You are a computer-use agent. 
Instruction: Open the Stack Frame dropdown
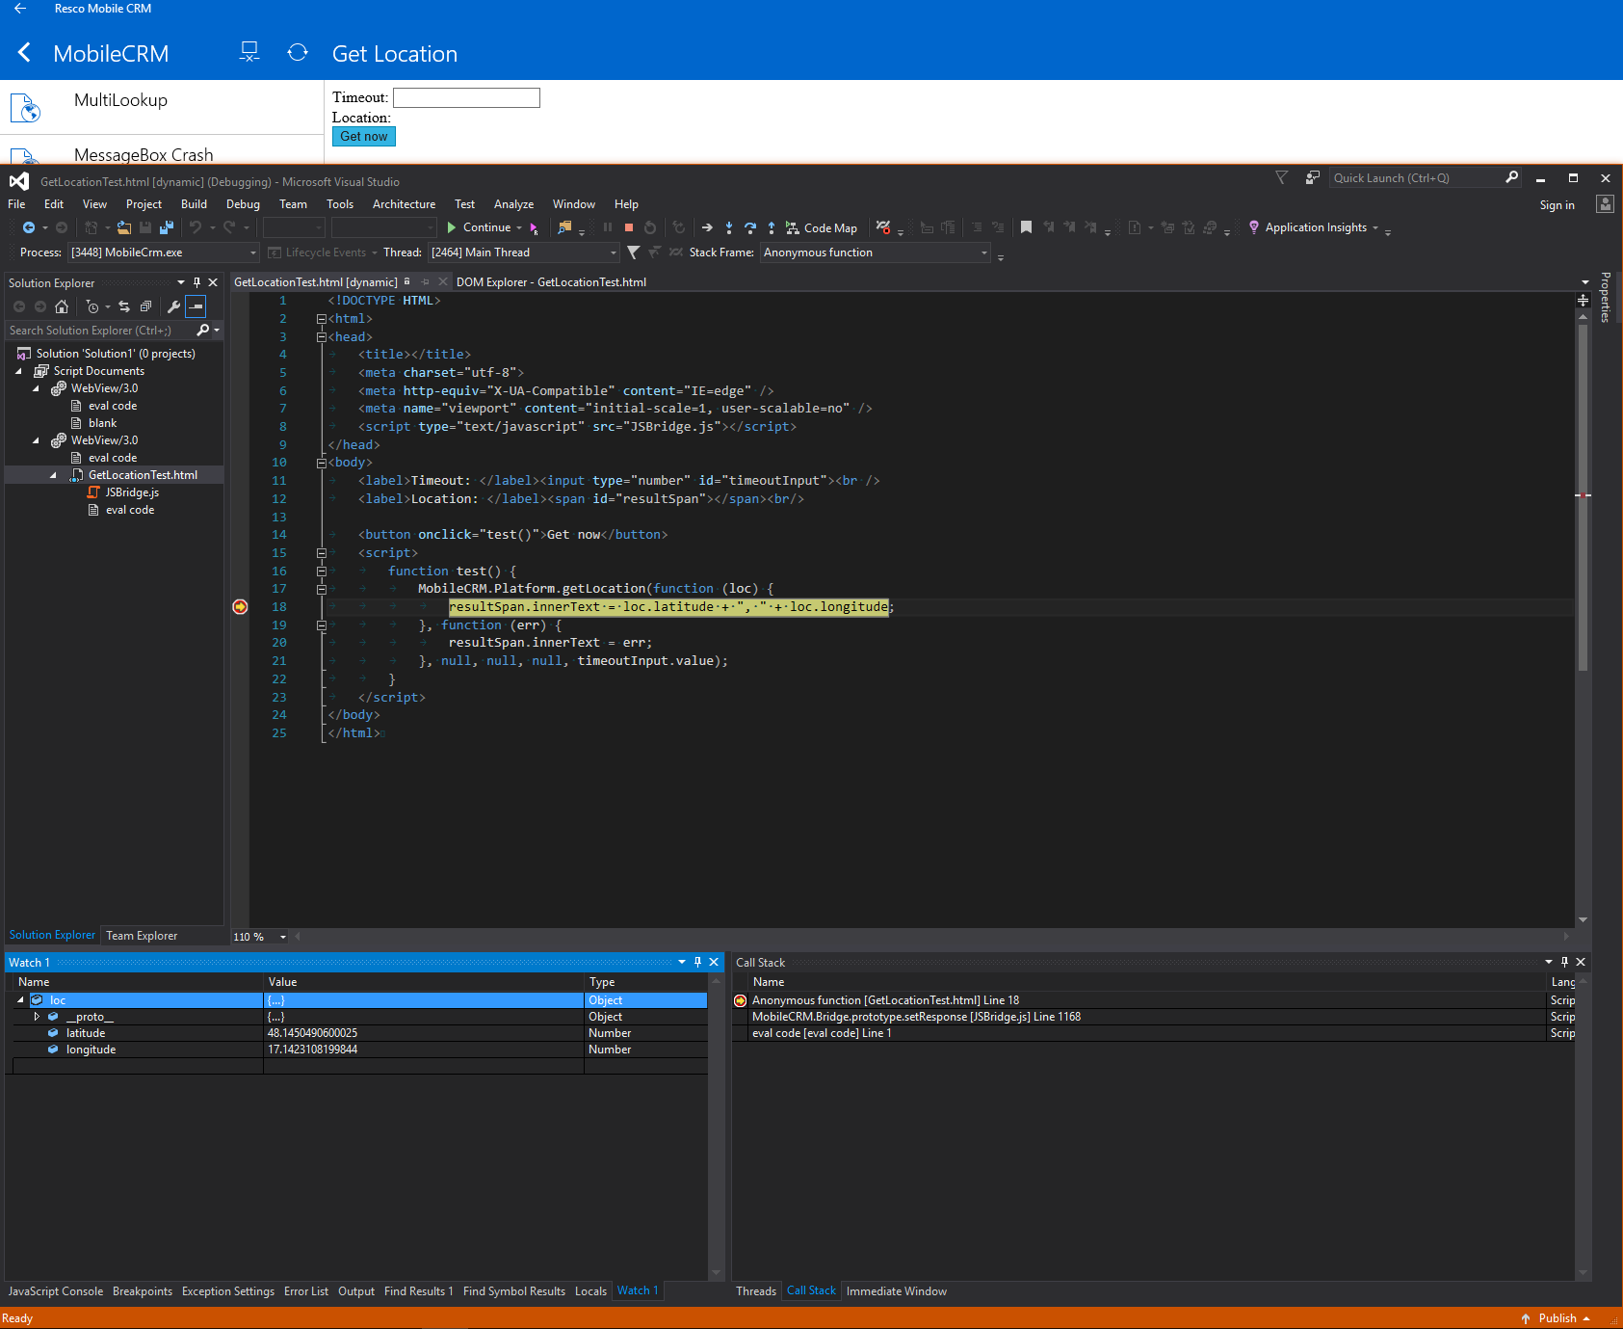[x=875, y=253]
